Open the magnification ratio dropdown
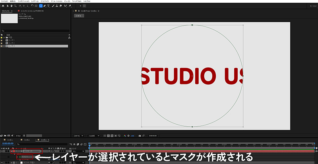The image size is (318, 164). (x=78, y=136)
